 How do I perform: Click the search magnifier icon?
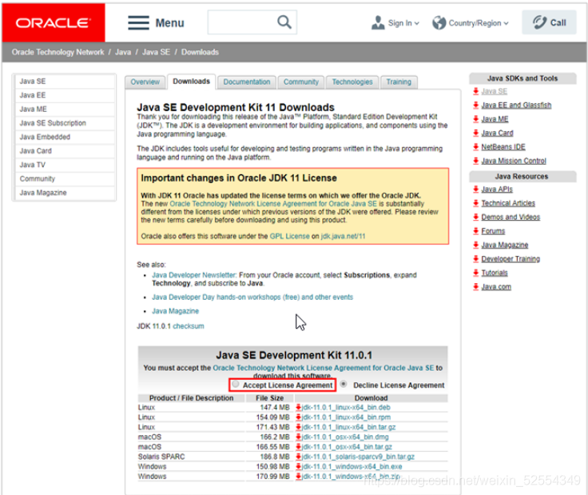[x=284, y=22]
